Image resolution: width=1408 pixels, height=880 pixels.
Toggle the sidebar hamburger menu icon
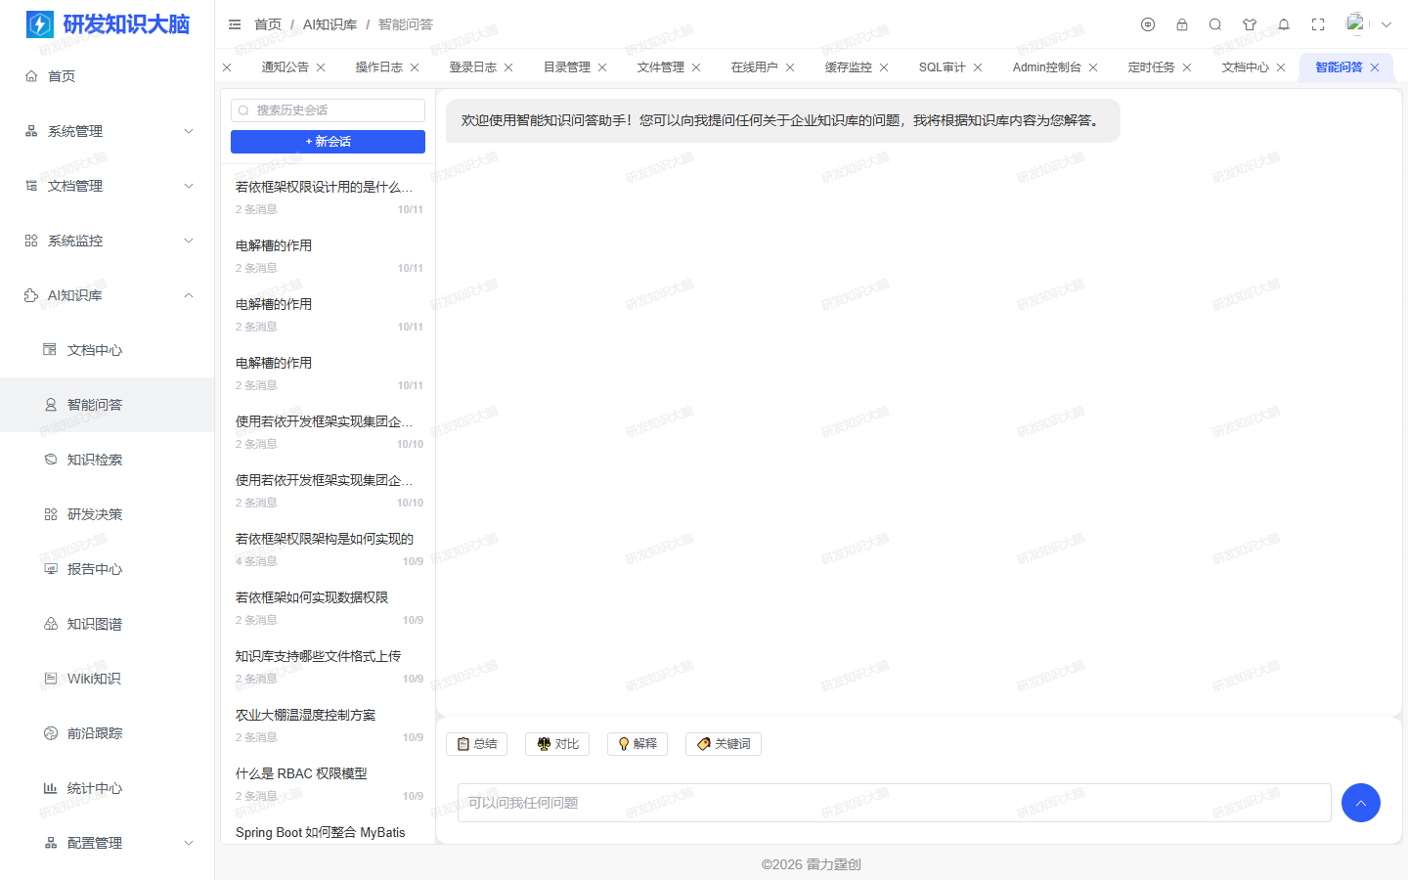coord(235,24)
